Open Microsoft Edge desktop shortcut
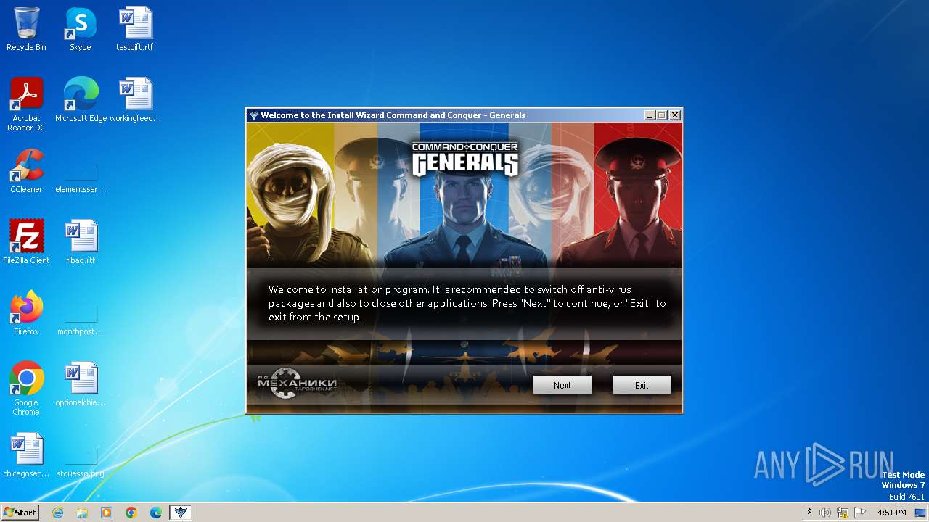The width and height of the screenshot is (929, 522). pos(81,99)
